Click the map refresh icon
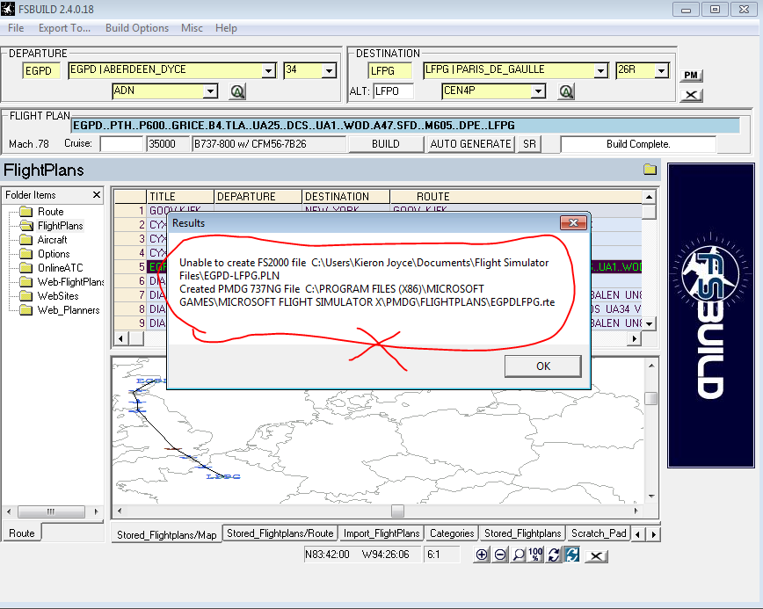Image resolution: width=763 pixels, height=609 pixels. pyautogui.click(x=554, y=555)
